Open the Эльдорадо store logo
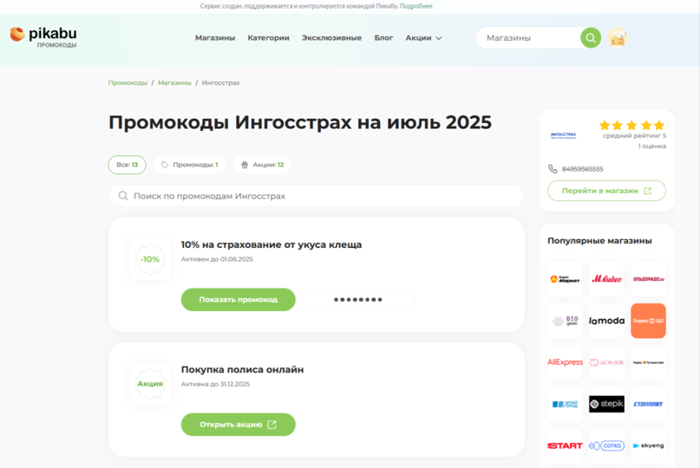 coord(648,279)
